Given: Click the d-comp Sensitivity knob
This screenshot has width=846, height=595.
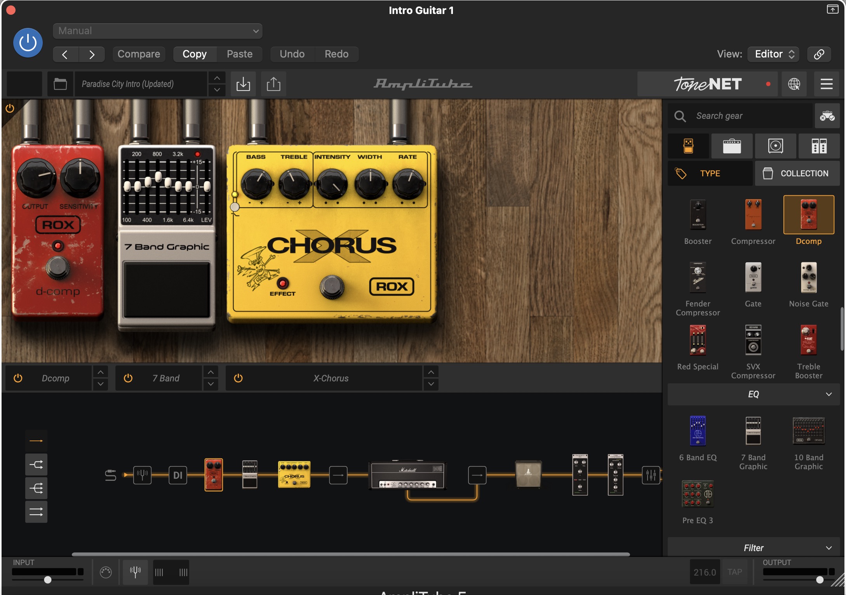Looking at the screenshot, I should pyautogui.click(x=80, y=177).
